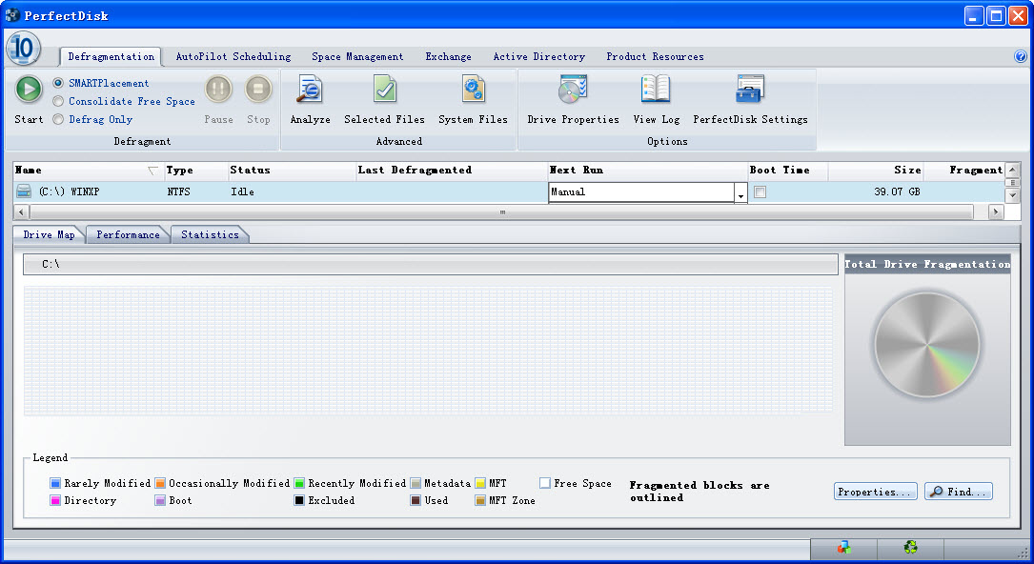Open the Selected Files tool
Viewport: 1034px width, 564px height.
[384, 91]
